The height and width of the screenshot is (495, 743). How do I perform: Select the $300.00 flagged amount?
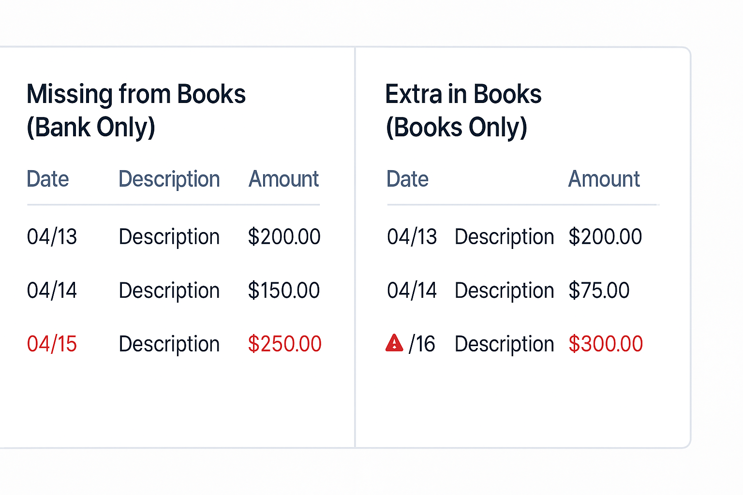pyautogui.click(x=606, y=344)
